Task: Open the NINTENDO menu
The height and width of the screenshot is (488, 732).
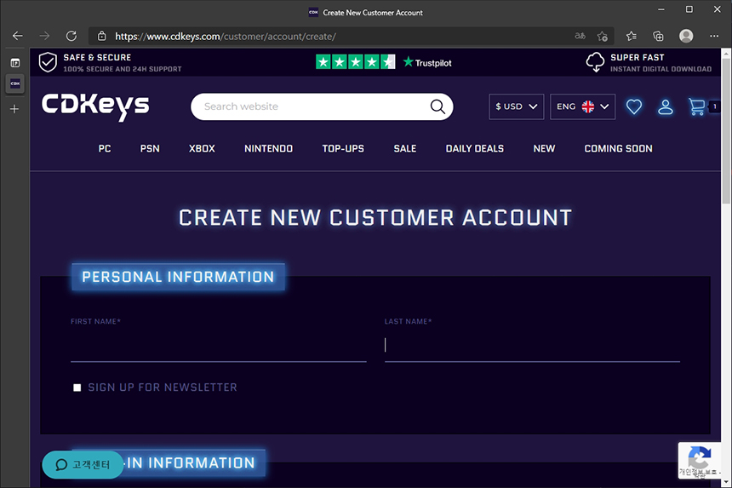Action: [268, 148]
